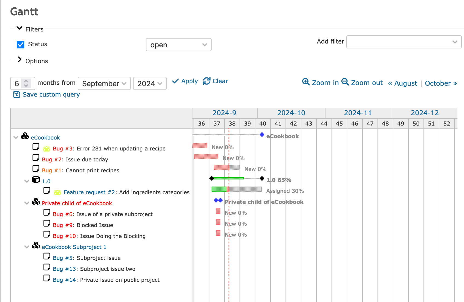Open the September month dropdown
This screenshot has height=302, width=464.
point(104,83)
